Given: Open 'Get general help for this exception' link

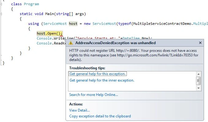Looking at the screenshot, I should pos(98,74).
